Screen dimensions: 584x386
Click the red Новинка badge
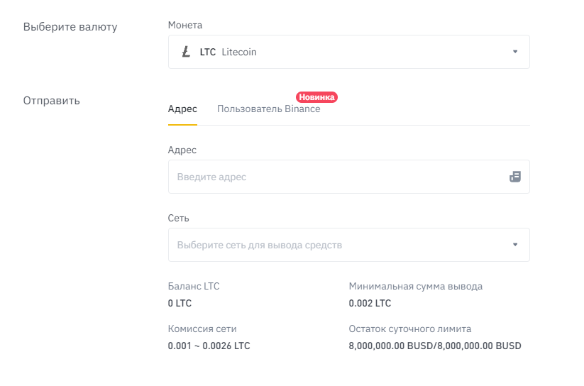(x=316, y=97)
